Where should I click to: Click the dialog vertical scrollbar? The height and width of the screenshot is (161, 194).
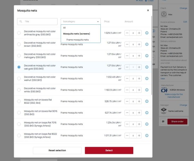click(152, 56)
